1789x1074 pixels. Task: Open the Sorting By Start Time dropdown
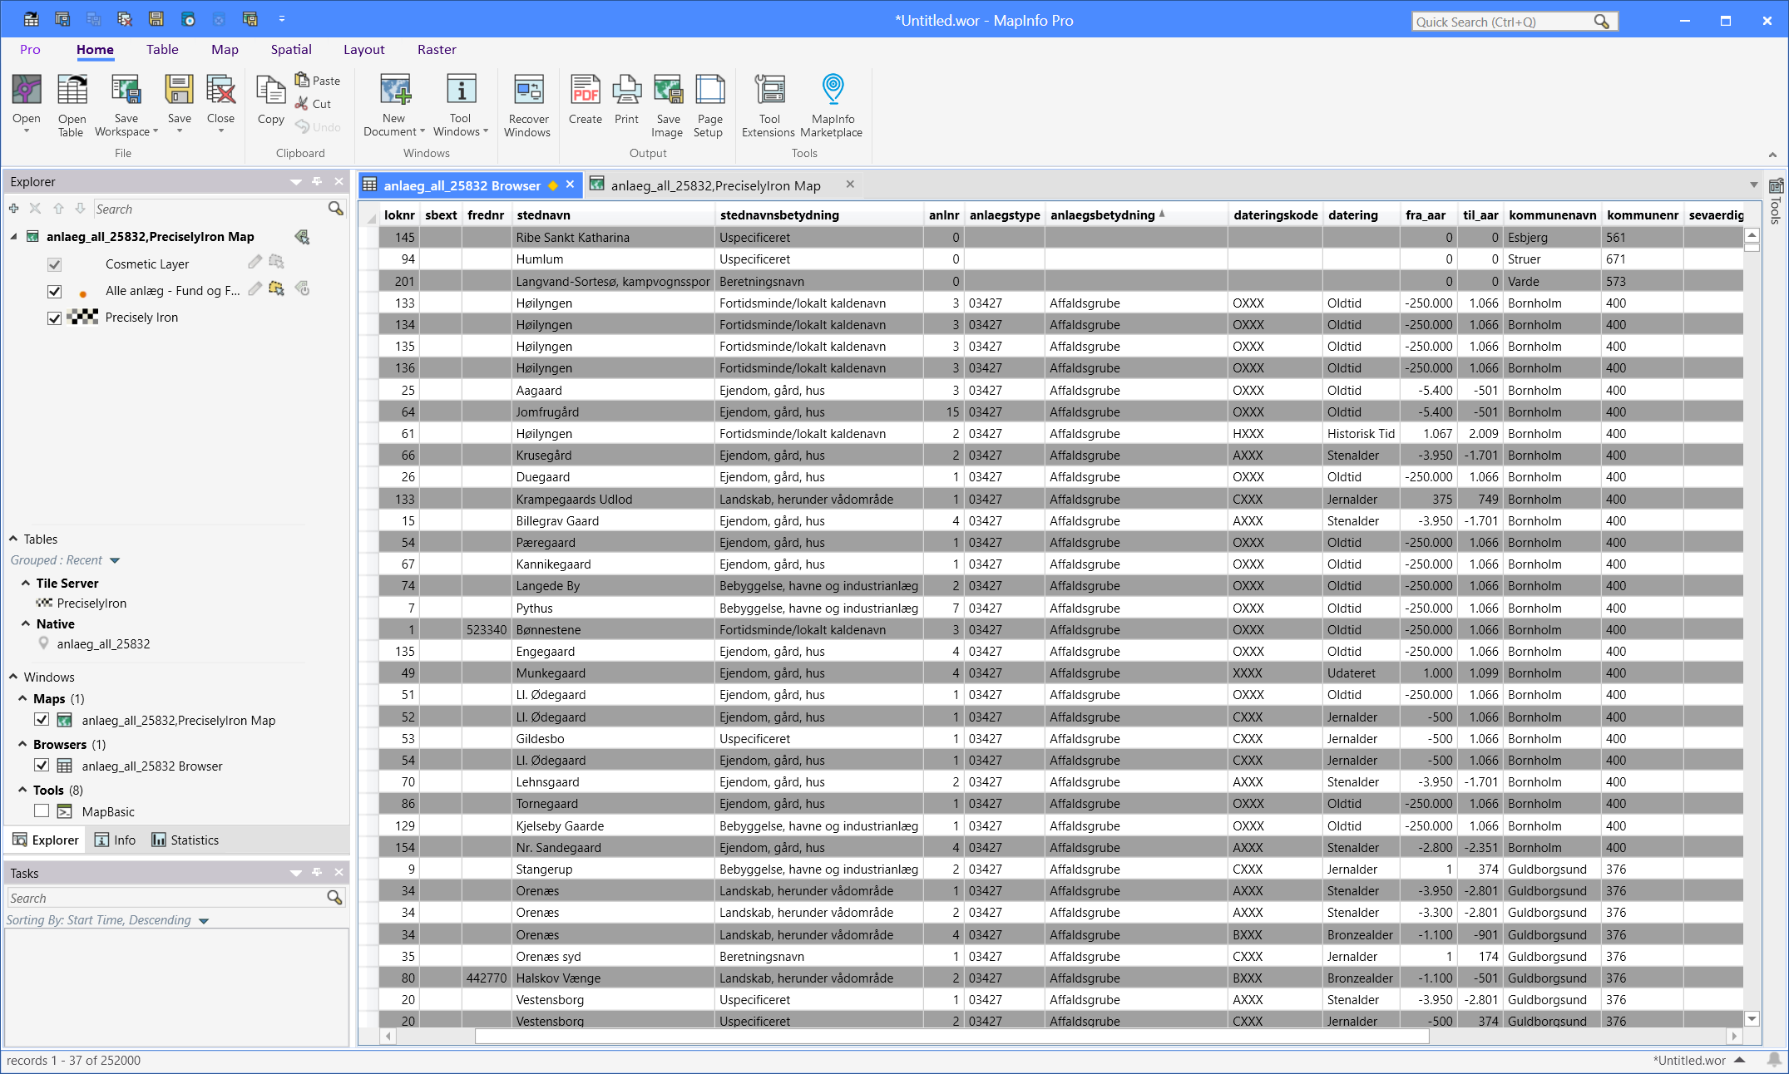(x=204, y=921)
